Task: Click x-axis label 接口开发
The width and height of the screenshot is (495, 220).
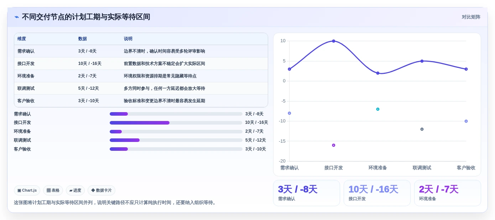Action: point(334,168)
